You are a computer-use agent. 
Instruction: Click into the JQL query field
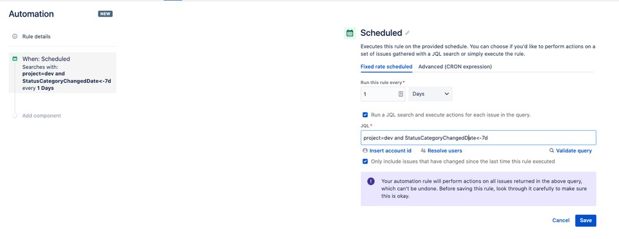(x=478, y=137)
